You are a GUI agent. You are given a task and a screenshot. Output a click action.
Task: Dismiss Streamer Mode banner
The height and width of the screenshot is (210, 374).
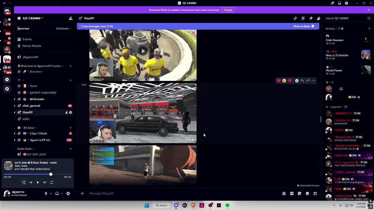369,10
